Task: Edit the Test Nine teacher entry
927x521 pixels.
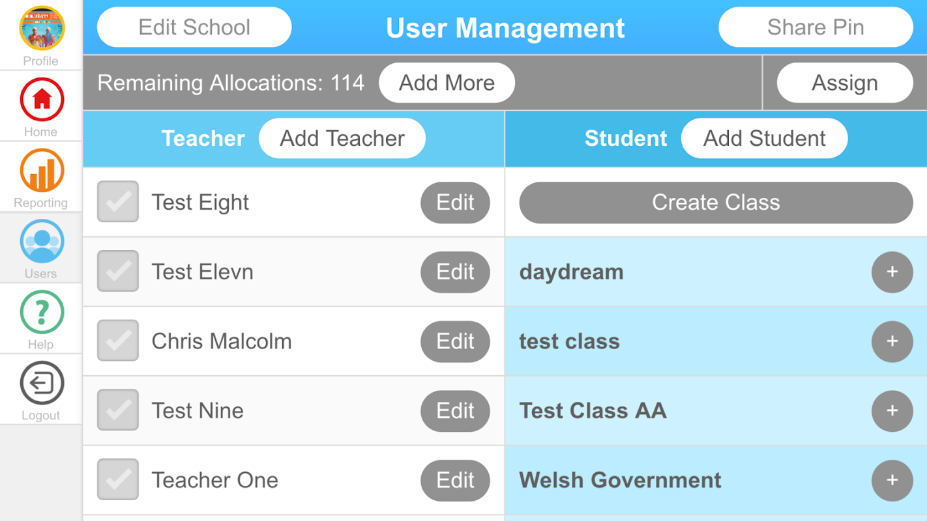Action: (455, 411)
